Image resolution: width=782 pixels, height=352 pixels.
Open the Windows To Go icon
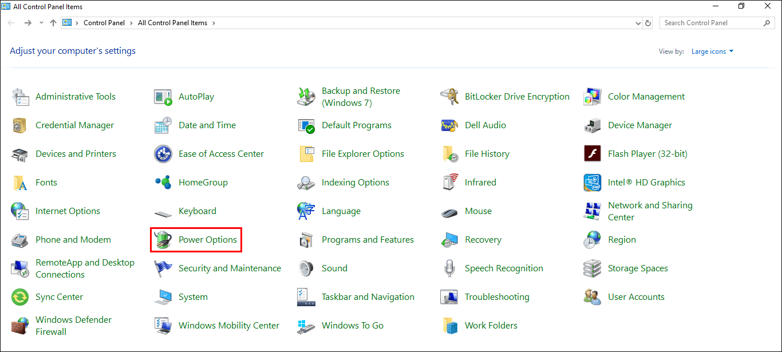tap(306, 326)
